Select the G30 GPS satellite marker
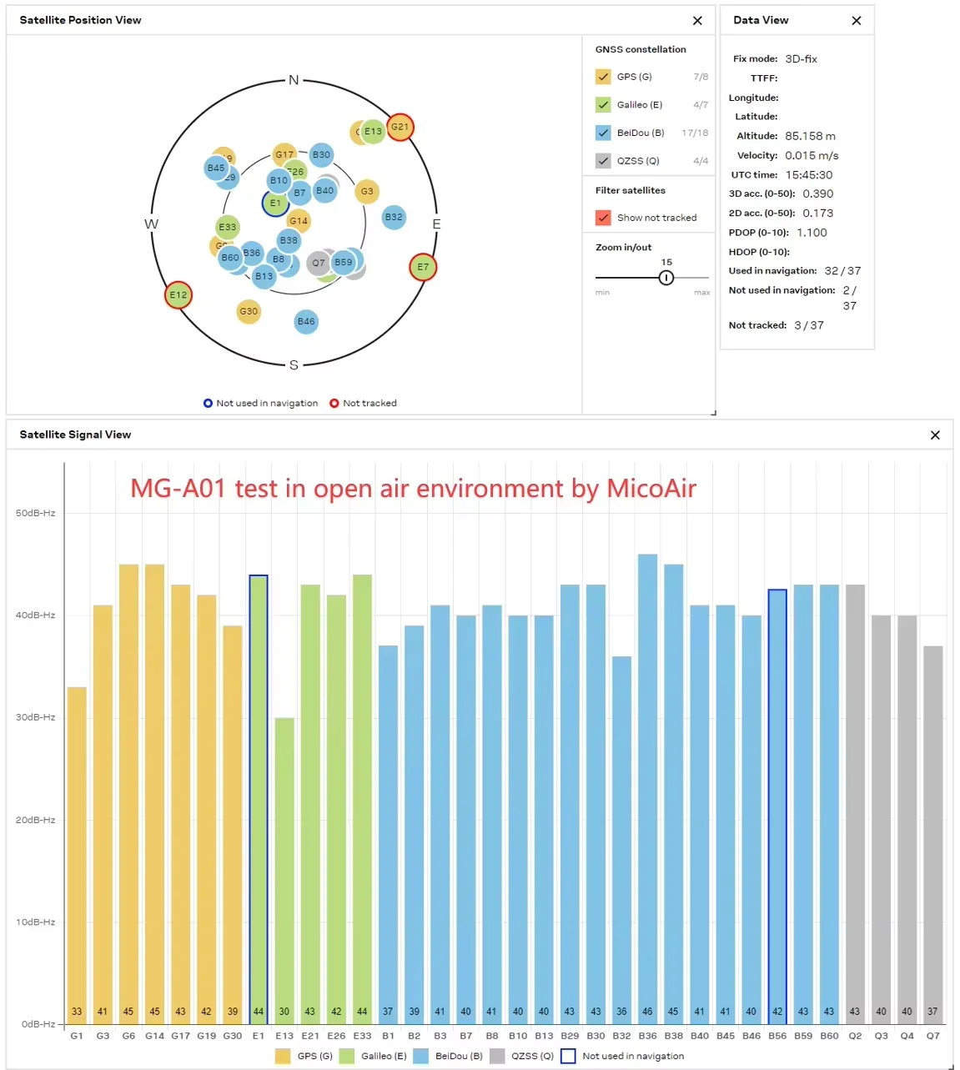 coord(249,312)
